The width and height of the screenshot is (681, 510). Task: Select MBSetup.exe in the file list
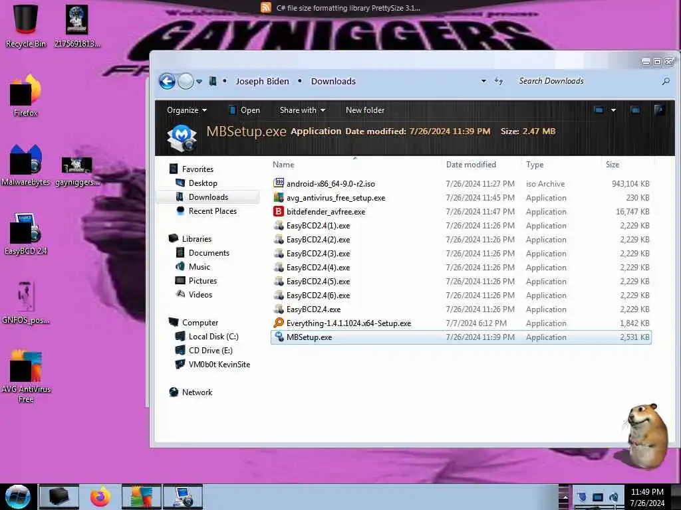(x=461, y=337)
